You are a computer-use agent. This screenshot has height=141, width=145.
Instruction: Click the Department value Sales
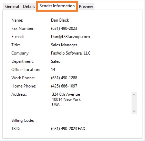(x=55, y=61)
